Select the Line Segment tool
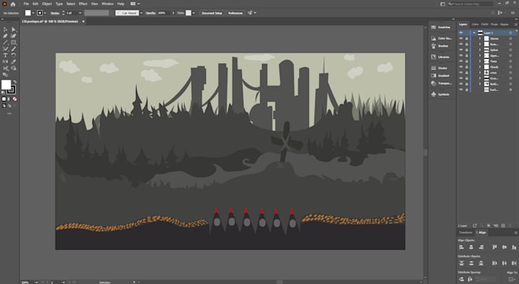This screenshot has width=519, height=284. (5, 42)
